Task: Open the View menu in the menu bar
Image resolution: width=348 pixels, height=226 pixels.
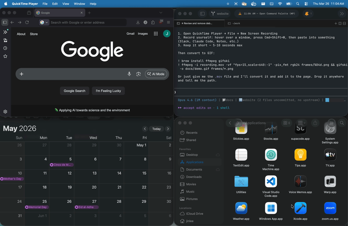Action: click(x=66, y=4)
